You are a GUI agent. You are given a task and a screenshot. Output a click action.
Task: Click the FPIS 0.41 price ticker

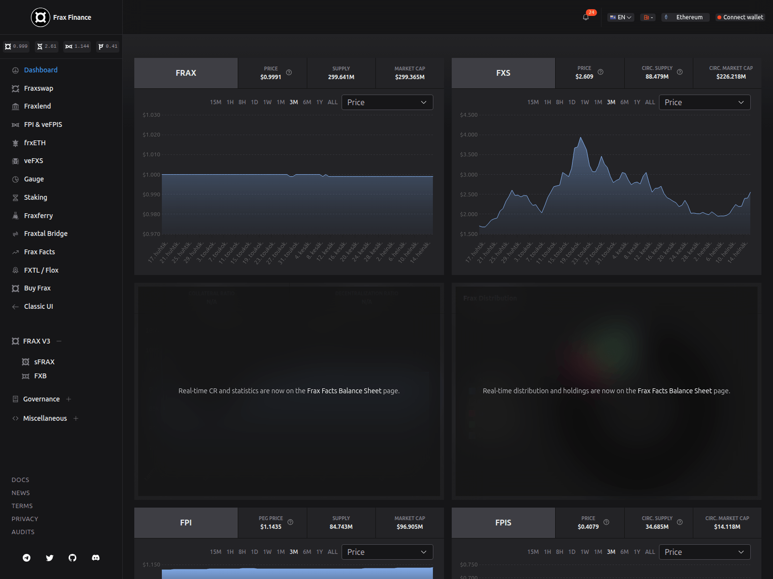tap(108, 46)
